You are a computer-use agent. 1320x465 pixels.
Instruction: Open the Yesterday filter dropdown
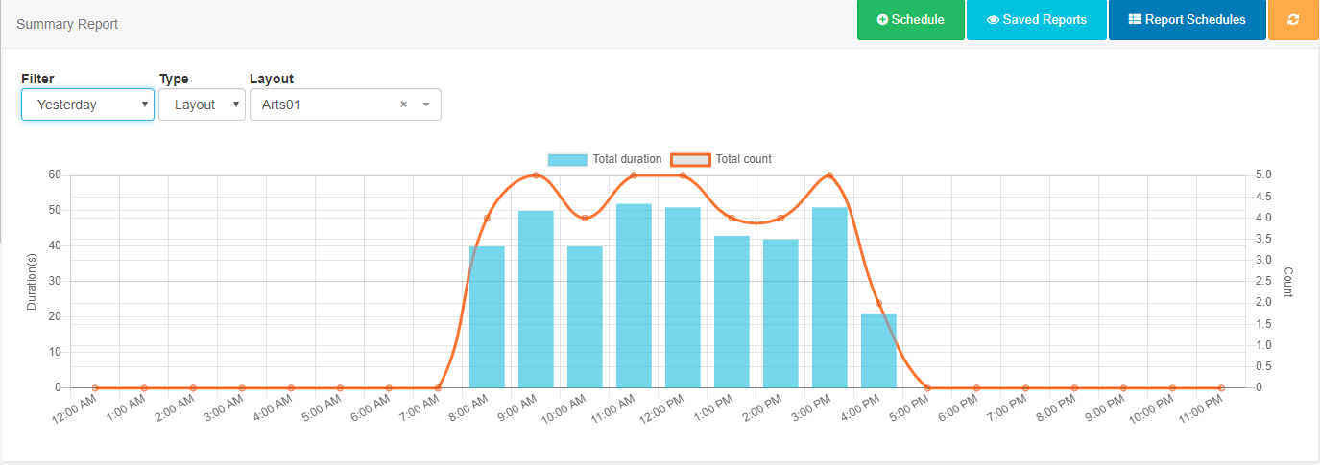click(87, 105)
